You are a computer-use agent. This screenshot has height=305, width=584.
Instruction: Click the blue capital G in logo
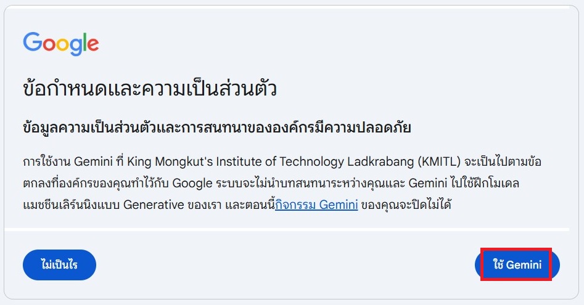(x=31, y=42)
